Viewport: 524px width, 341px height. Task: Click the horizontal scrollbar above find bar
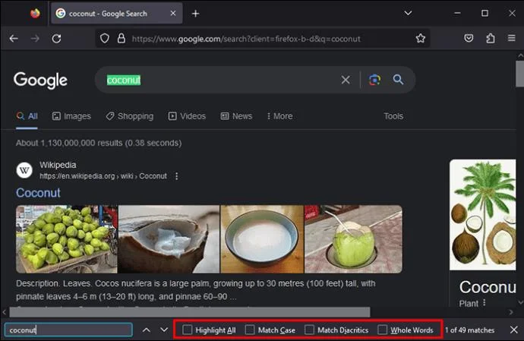tap(190, 312)
